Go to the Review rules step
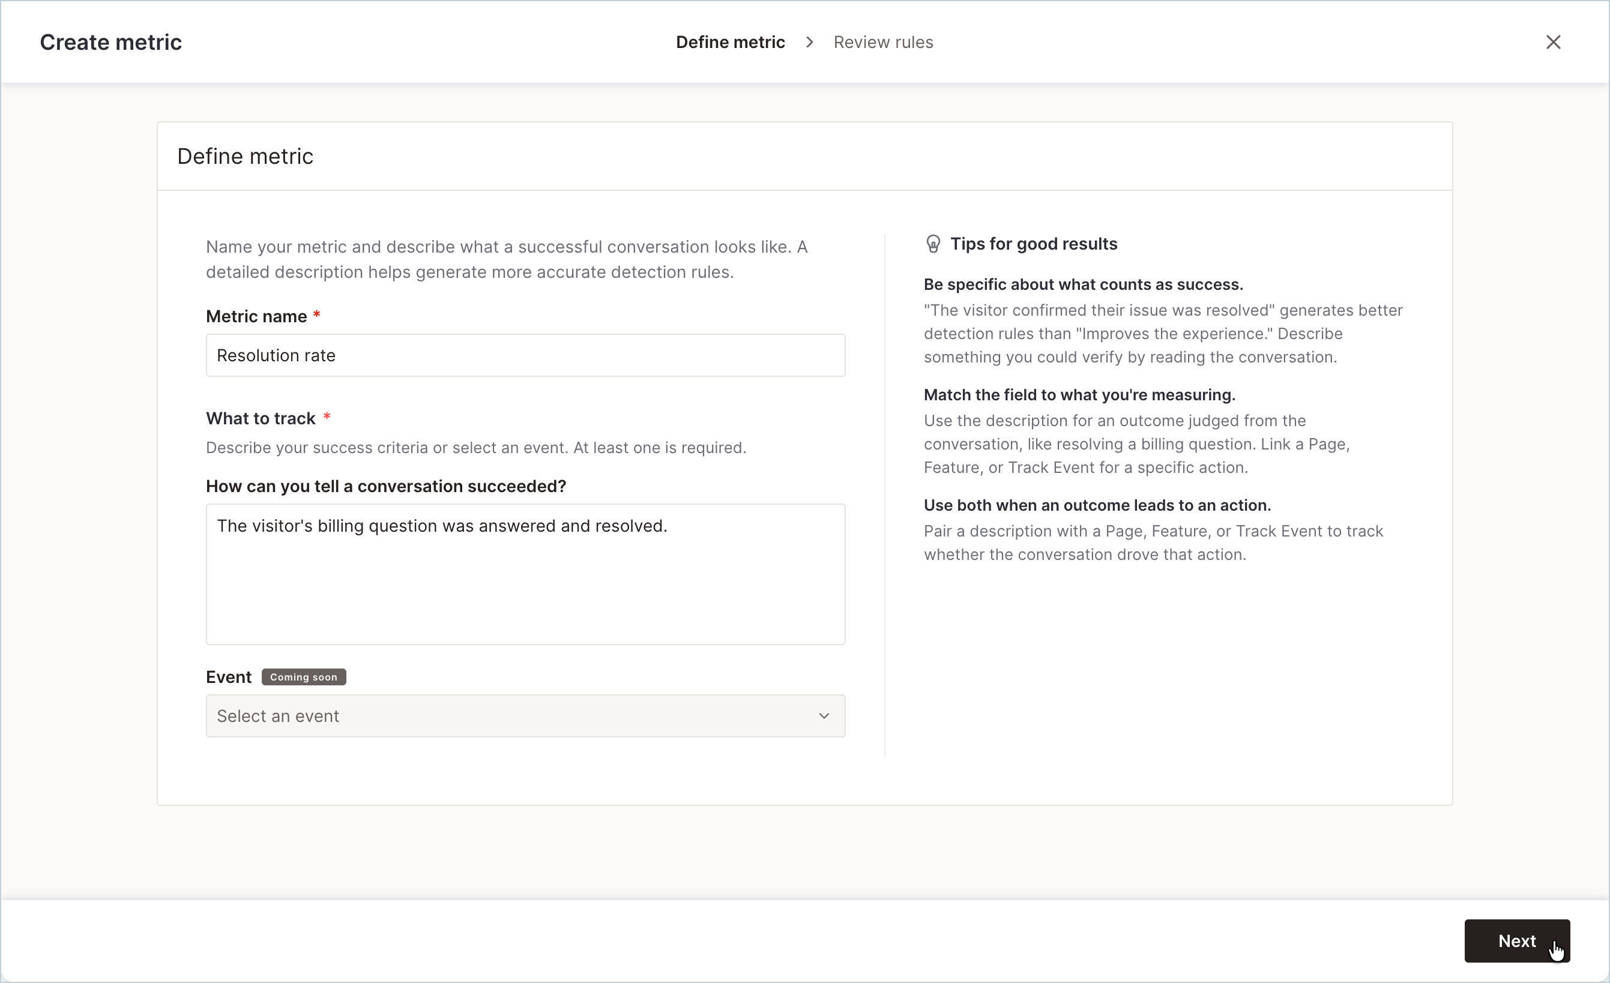 pyautogui.click(x=883, y=42)
